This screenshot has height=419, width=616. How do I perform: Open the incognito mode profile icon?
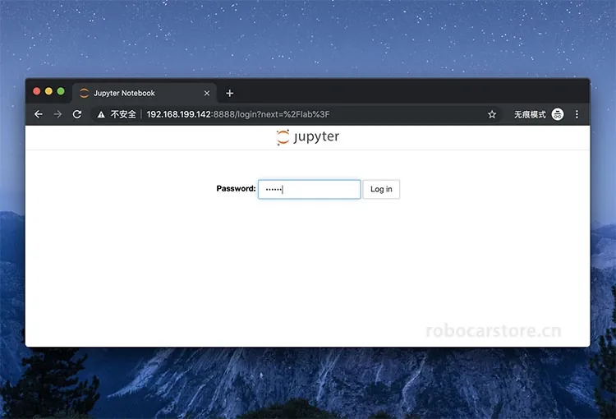click(558, 114)
